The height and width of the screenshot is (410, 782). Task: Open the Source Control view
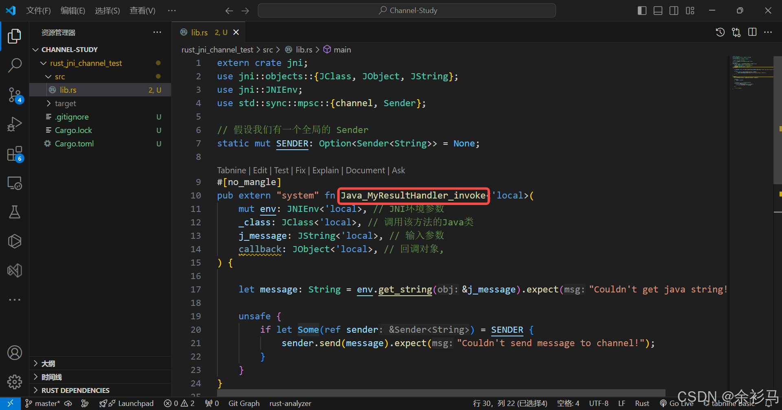pyautogui.click(x=15, y=95)
